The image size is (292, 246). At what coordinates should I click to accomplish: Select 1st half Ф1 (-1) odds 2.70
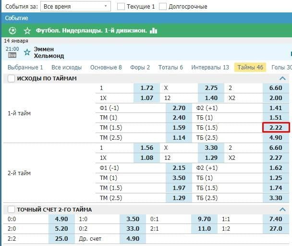pos(179,108)
